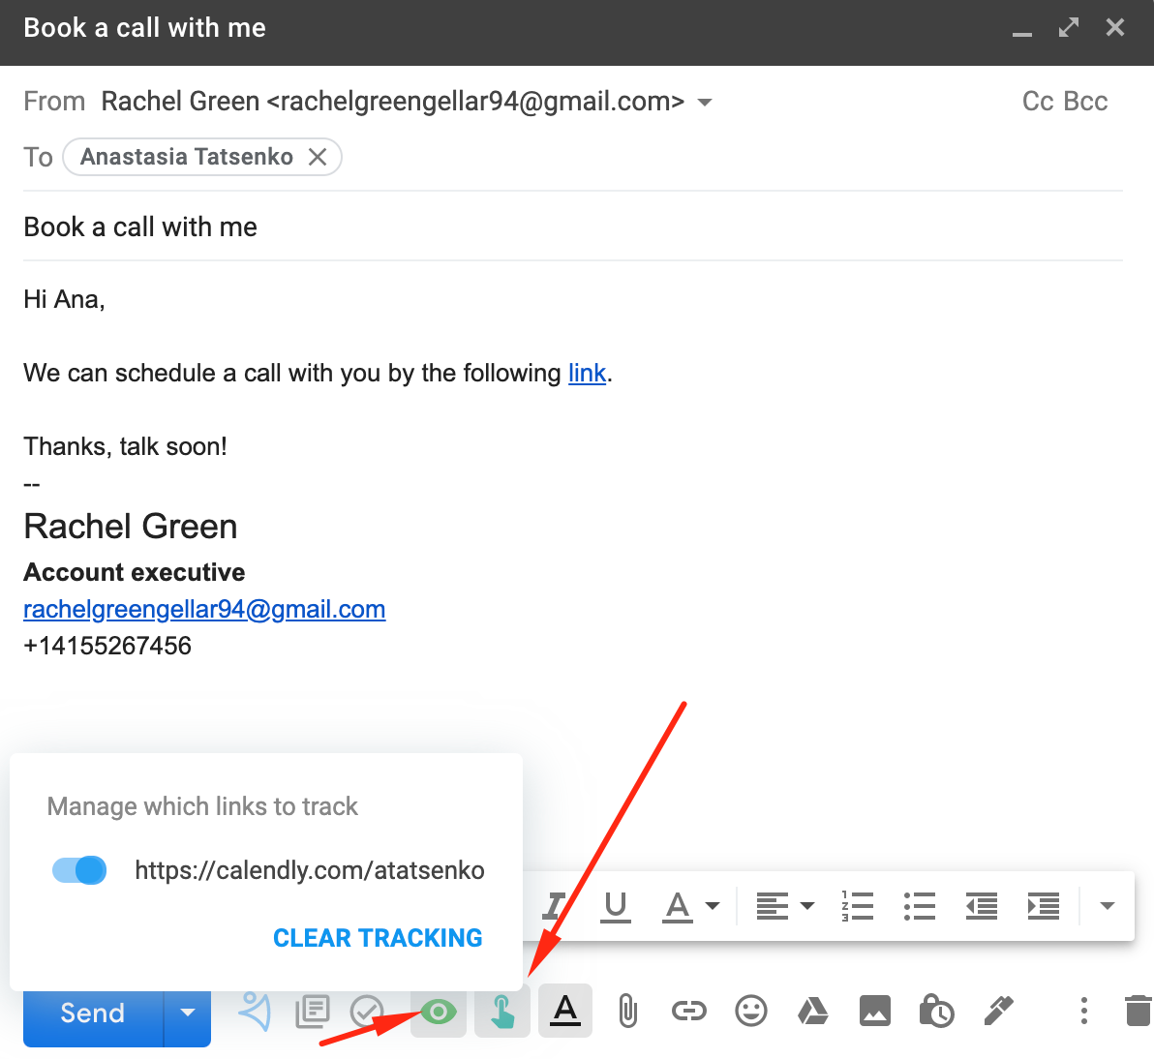Viewport: 1154px width, 1059px height.
Task: Open the hyperlinked word 'link' in the body
Action: (x=587, y=373)
